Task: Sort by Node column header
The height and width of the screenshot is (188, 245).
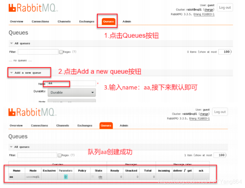Action: pyautogui.click(x=33, y=171)
